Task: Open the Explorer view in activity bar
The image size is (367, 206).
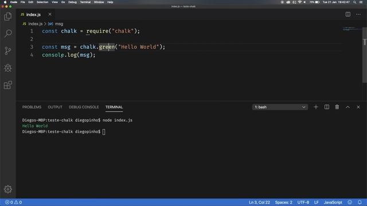Action: [x=7, y=17]
